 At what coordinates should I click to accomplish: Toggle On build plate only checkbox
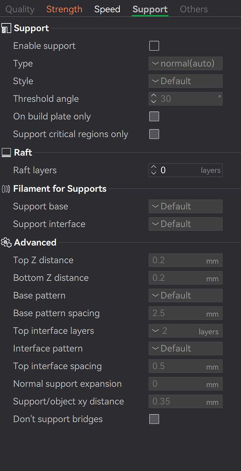click(154, 116)
